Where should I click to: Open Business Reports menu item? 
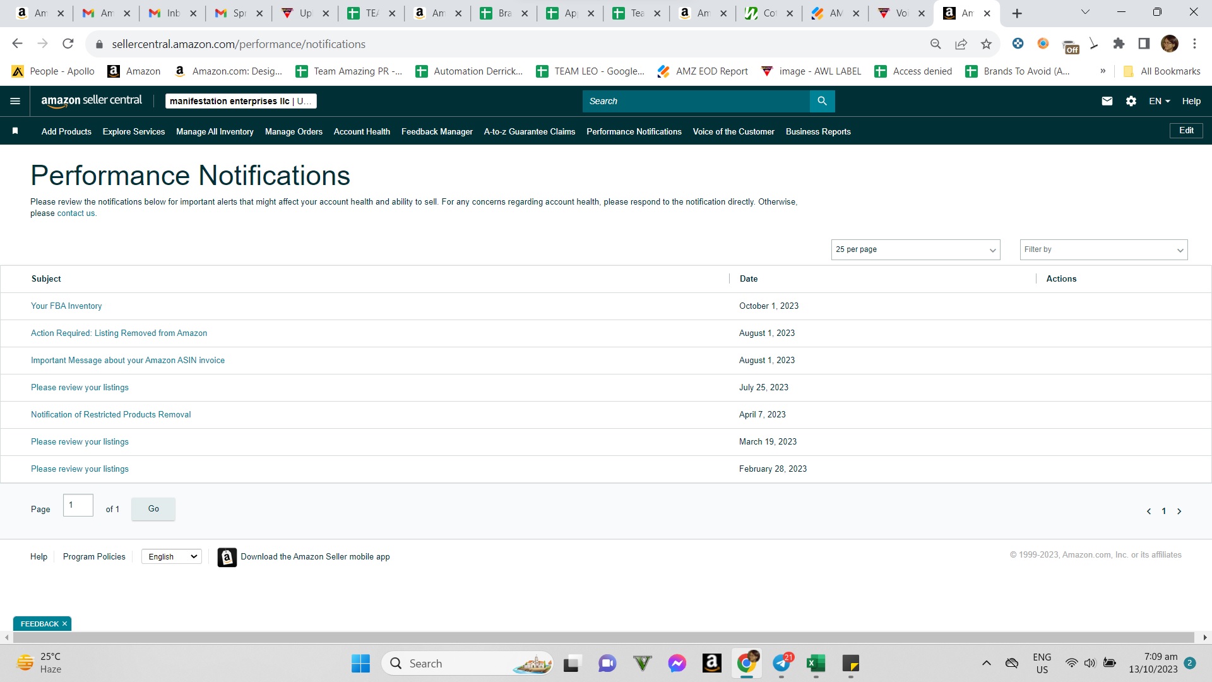pyautogui.click(x=818, y=131)
